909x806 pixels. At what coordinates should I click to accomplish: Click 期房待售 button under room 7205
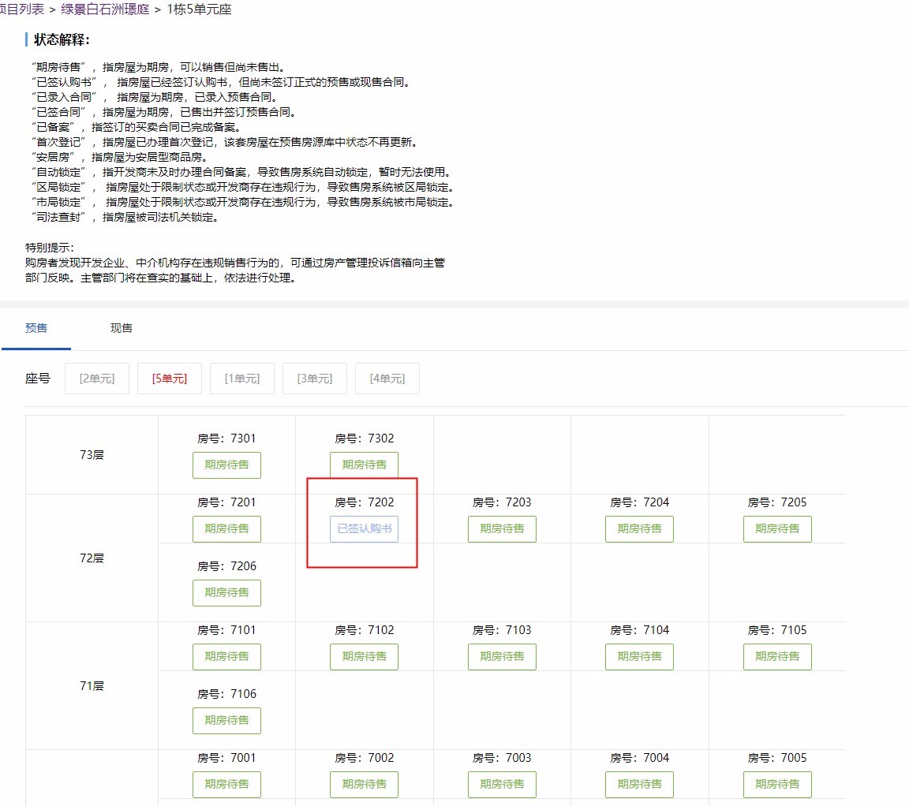[x=777, y=529]
